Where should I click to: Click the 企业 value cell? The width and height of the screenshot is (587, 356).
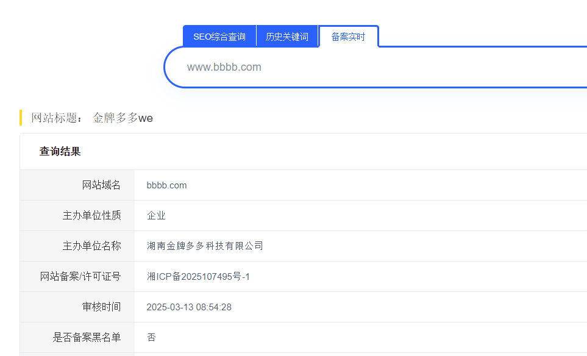(x=156, y=216)
